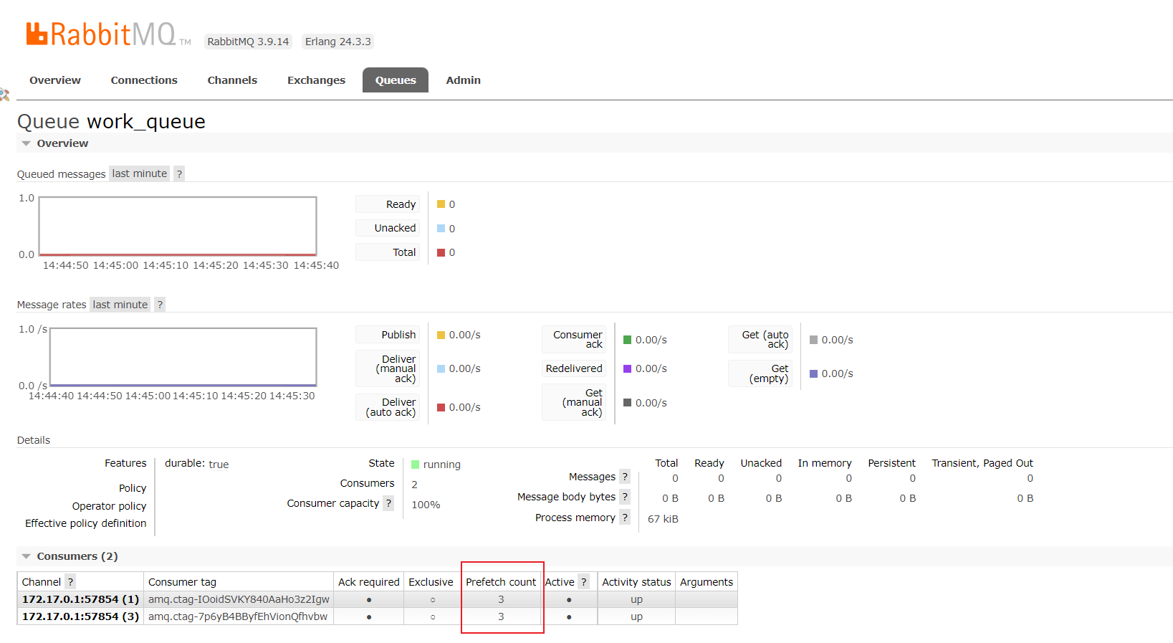The height and width of the screenshot is (643, 1173).
Task: Go to the Connections tab
Action: click(x=144, y=80)
